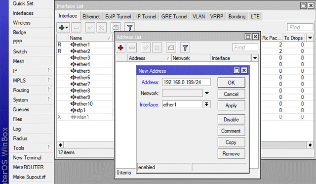Click the filter funnel icon in Address List

185,47
